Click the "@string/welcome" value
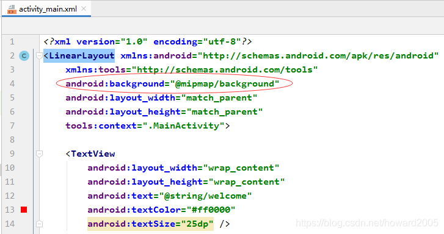The image size is (444, 234). [x=206, y=196]
